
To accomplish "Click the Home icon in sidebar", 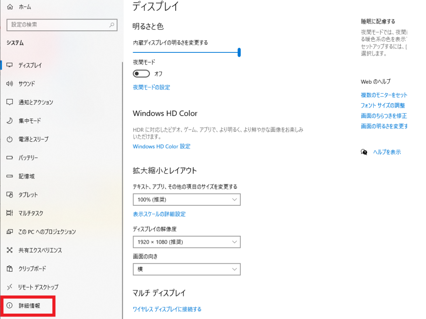I will click(10, 7).
